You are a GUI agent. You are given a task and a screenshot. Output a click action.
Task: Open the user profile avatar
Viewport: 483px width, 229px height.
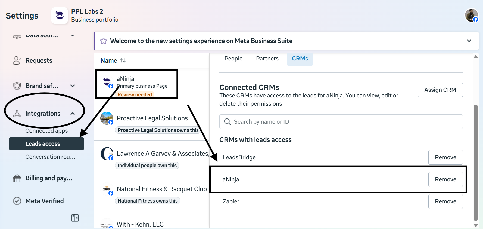click(x=471, y=15)
